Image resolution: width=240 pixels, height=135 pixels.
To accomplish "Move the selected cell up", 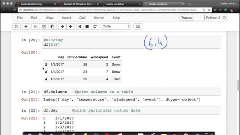I will tap(62, 27).
